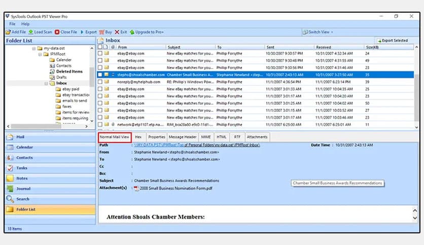This screenshot has height=245, width=424.
Task: Open the Notes pane icon
Action: [10, 178]
